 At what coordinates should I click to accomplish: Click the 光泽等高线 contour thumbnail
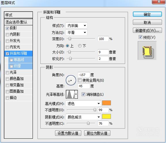[x=70, y=94]
